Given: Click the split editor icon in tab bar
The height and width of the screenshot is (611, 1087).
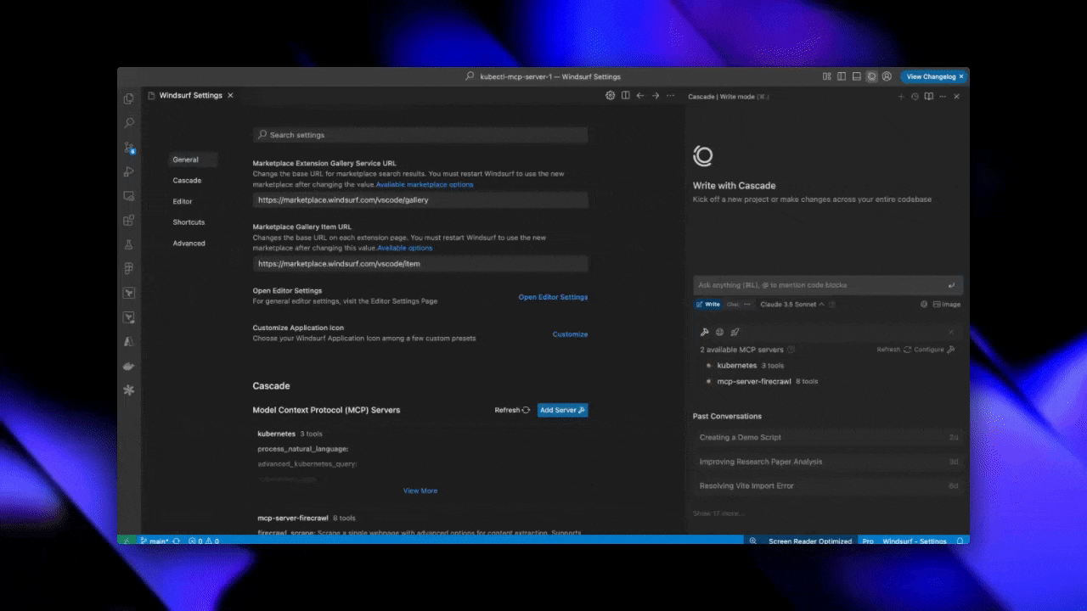Looking at the screenshot, I should click(625, 96).
